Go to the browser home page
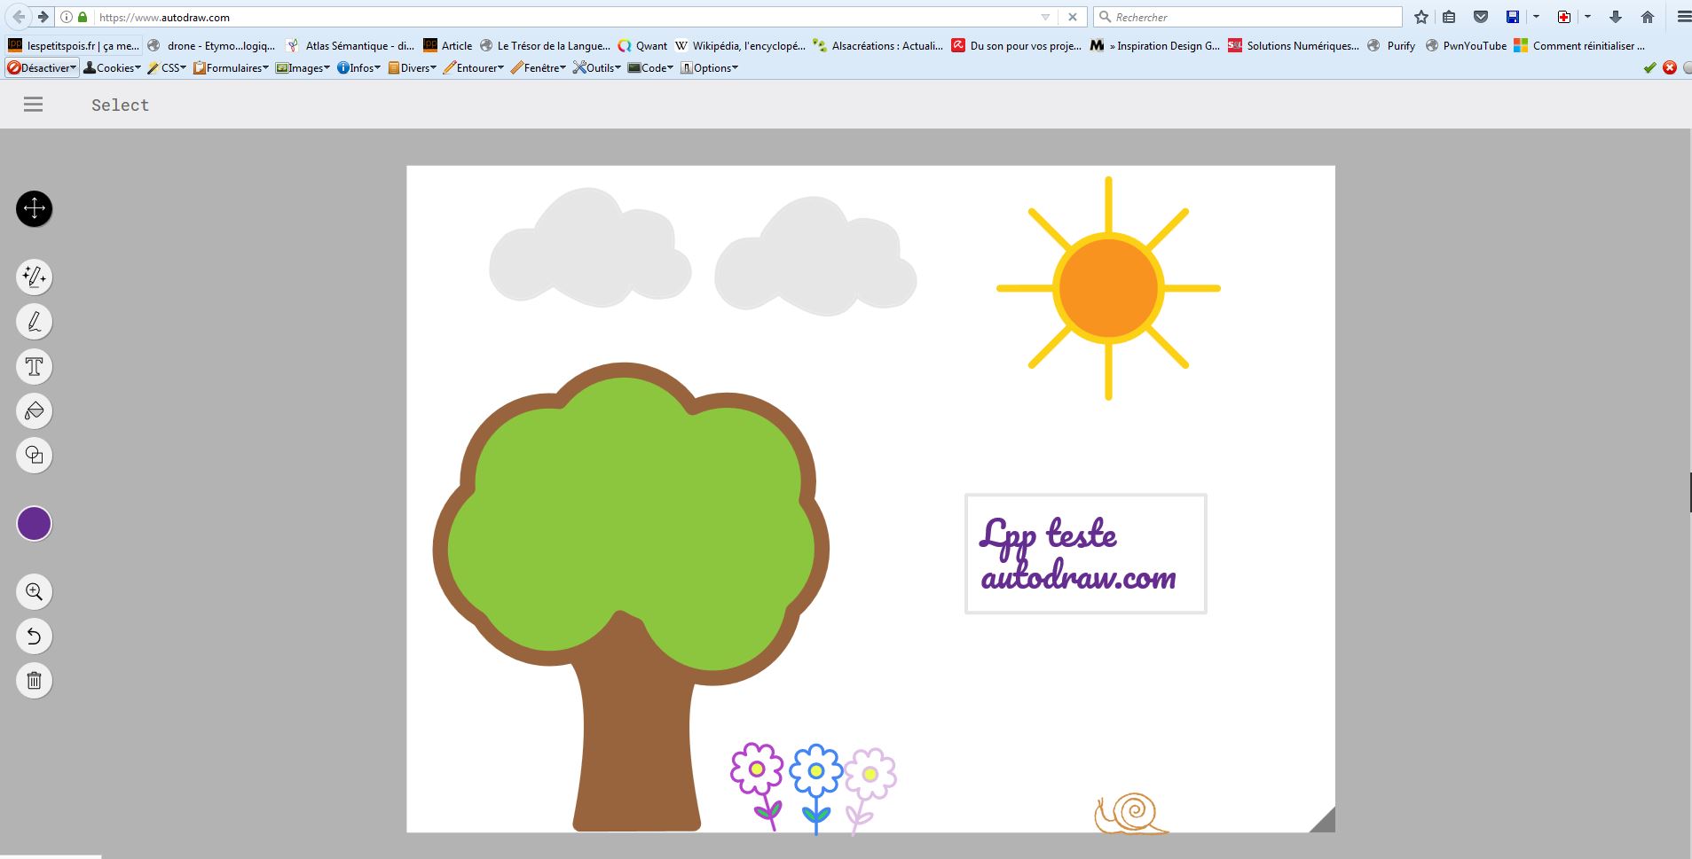This screenshot has width=1692, height=859. (x=1648, y=17)
